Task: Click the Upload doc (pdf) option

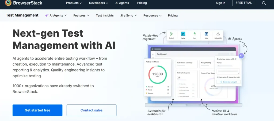Action: pyautogui.click(x=233, y=77)
